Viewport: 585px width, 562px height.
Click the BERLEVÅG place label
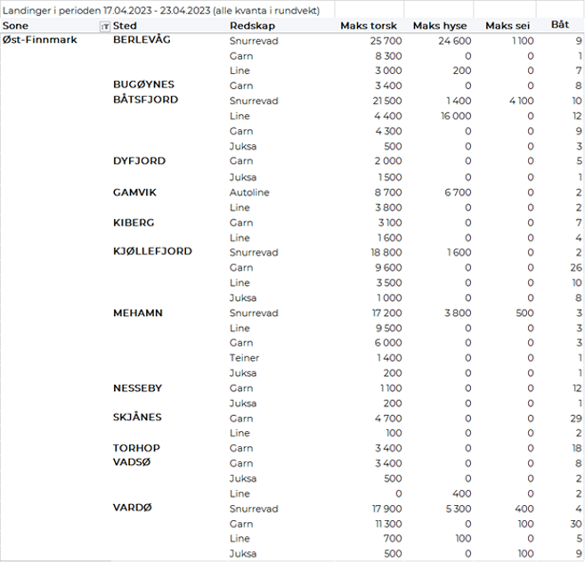click(142, 41)
